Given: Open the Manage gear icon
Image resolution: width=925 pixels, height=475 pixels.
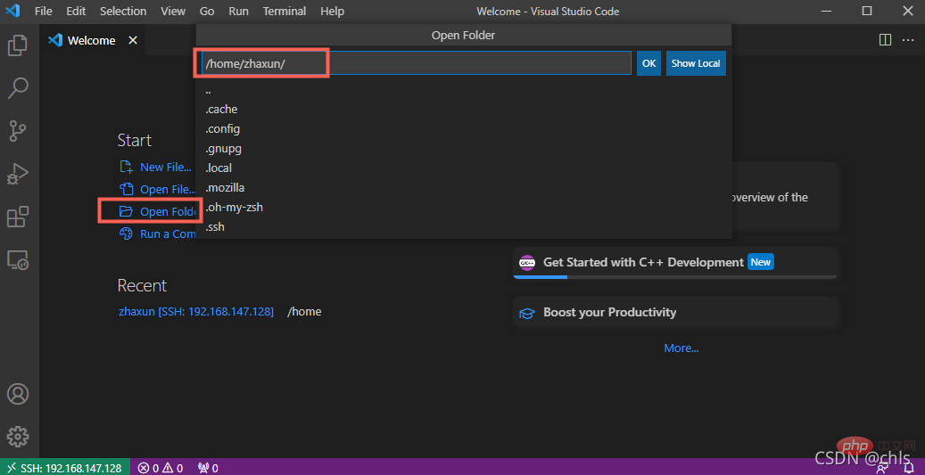Looking at the screenshot, I should click(18, 437).
